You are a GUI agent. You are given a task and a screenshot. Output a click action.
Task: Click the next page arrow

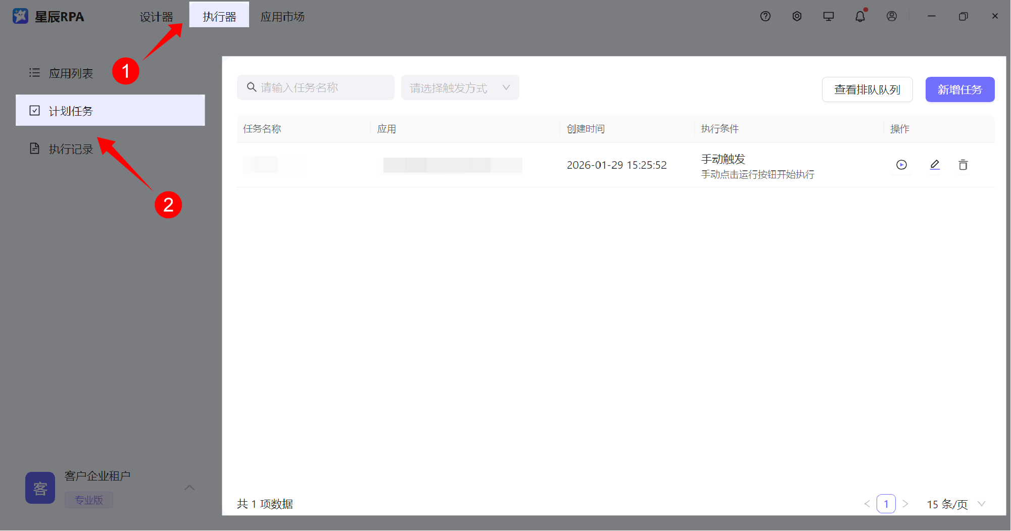pos(905,504)
